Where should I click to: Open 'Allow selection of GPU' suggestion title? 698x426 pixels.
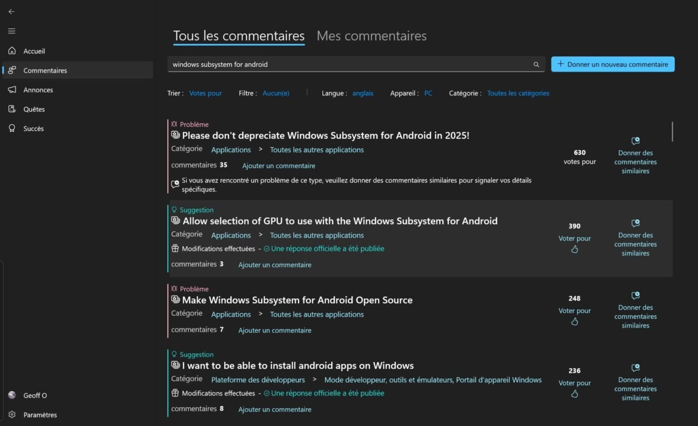(x=340, y=221)
